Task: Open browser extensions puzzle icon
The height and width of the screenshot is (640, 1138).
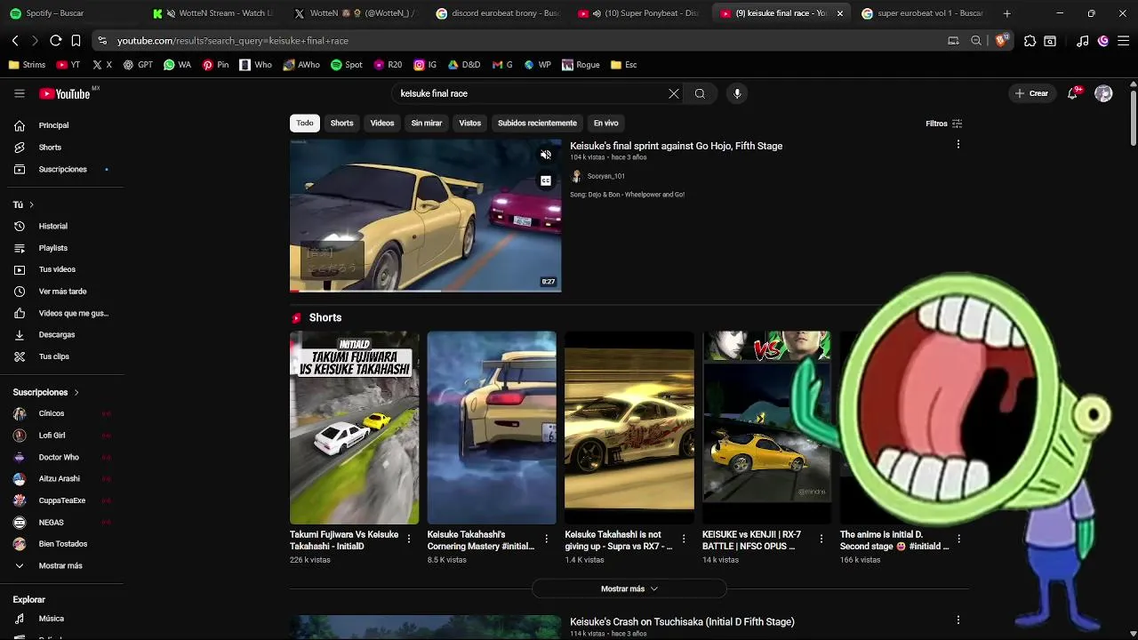Action: point(1030,40)
